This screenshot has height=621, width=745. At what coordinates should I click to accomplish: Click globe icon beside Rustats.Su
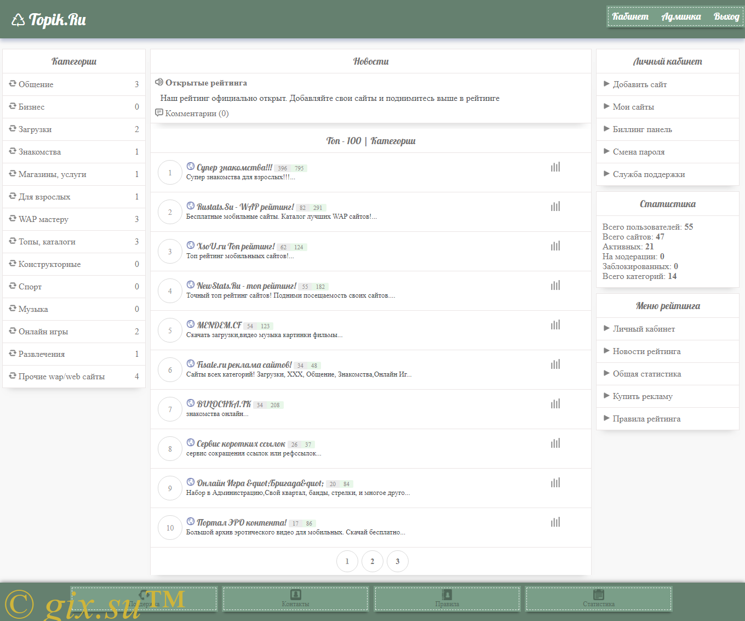[x=191, y=206]
